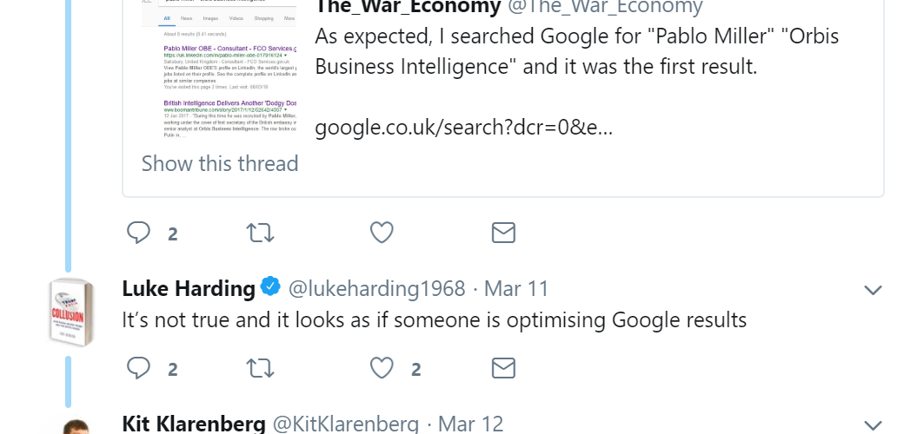Share Luke Harding's tweet by message
Image resolution: width=897 pixels, height=434 pixels.
tap(503, 369)
